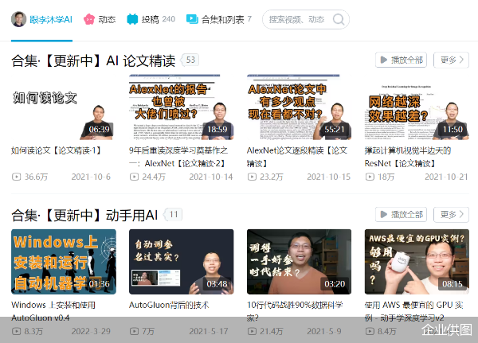Open the AI 论文精读 collection title
Screen dimensions: 478x343
[x=93, y=60]
